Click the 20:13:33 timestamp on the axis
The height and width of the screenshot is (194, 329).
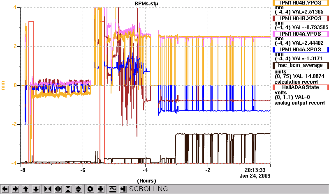point(255,170)
